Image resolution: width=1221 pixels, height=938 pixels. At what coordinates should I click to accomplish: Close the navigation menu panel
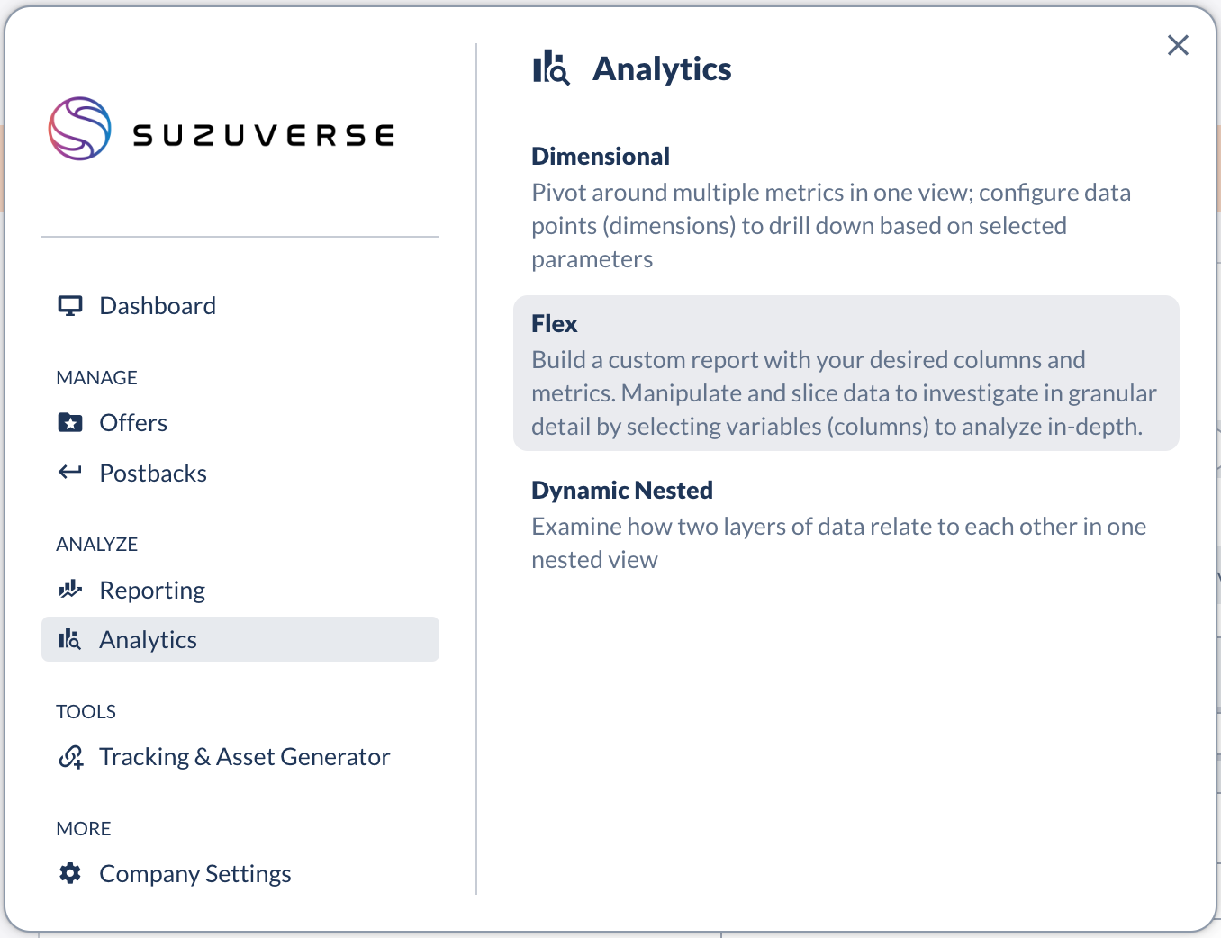[1178, 45]
